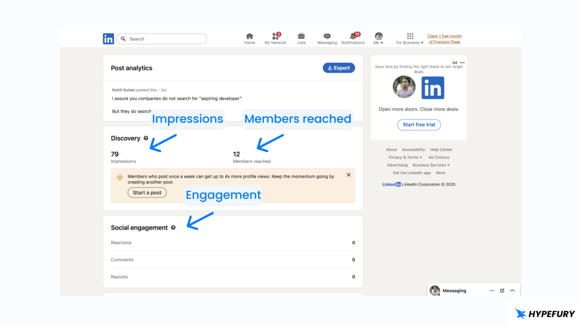Click the LinkedIn logo icon
581x326 pixels.
tap(108, 39)
